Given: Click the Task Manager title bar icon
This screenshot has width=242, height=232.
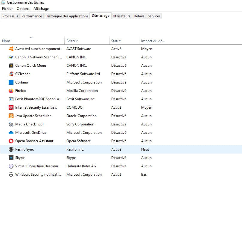Looking at the screenshot, I should (x=3, y=2).
